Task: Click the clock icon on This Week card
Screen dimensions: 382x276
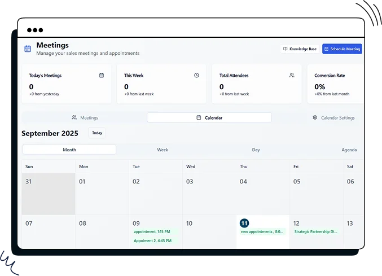Action: pyautogui.click(x=196, y=75)
